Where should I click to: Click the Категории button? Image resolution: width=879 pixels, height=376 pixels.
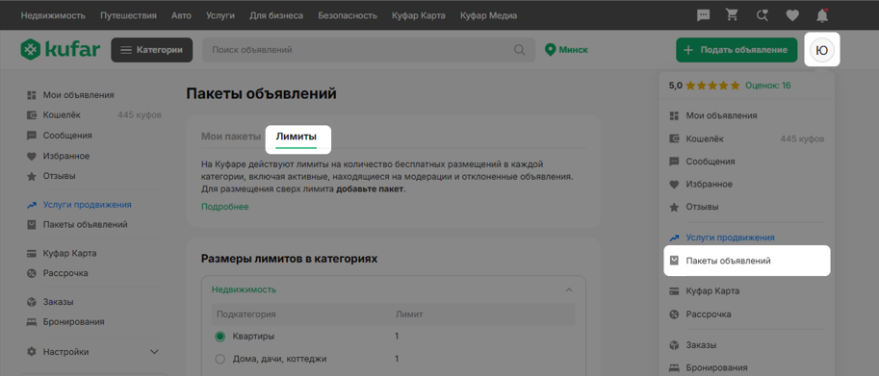click(x=152, y=50)
